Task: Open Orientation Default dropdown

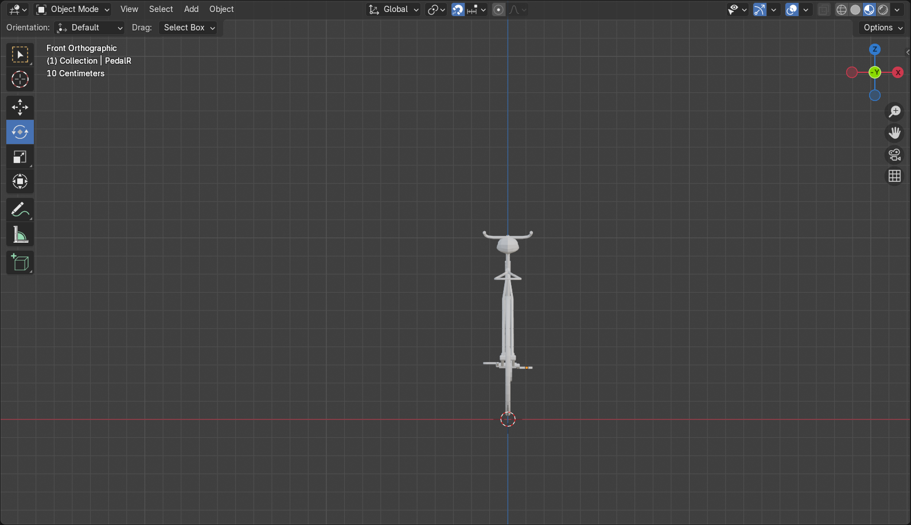Action: (x=89, y=28)
